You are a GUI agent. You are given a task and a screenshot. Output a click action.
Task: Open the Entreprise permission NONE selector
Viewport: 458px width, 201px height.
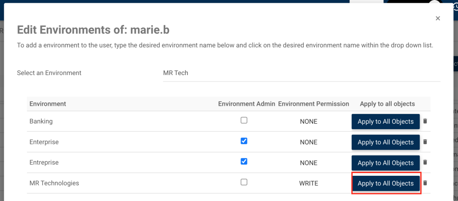coord(309,163)
